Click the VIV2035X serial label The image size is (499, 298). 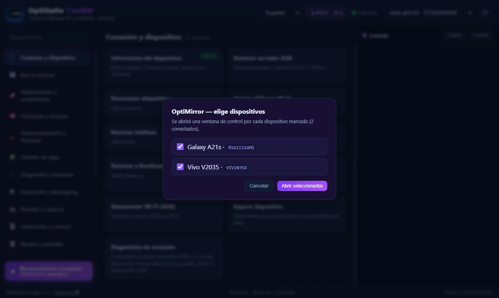[x=236, y=168]
